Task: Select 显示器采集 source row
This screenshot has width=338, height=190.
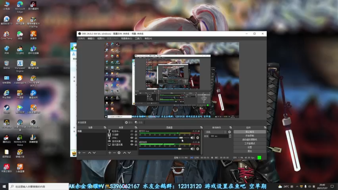Action: pyautogui.click(x=123, y=144)
